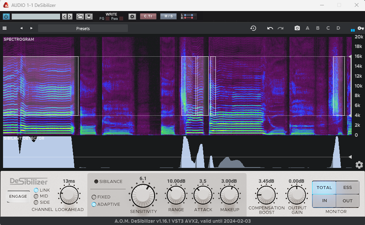The height and width of the screenshot is (225, 365).
Task: Open the Presets dropdown
Action: [83, 29]
